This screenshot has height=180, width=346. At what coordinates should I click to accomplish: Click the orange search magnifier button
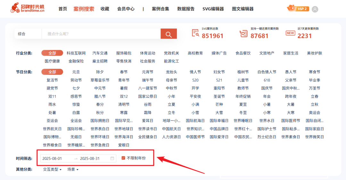click(x=169, y=34)
